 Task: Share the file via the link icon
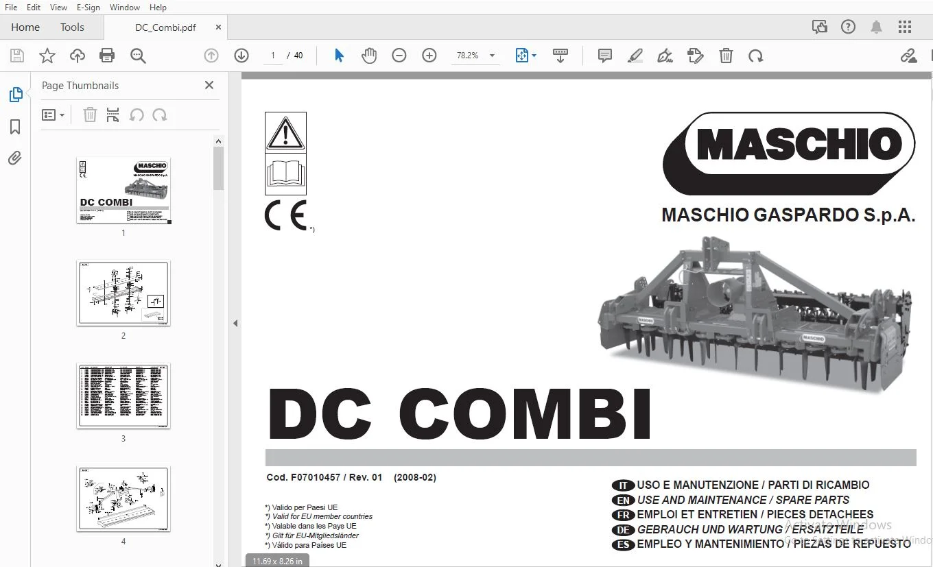[909, 56]
